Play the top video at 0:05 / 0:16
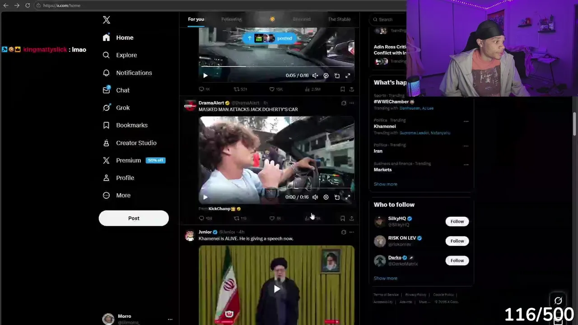The width and height of the screenshot is (578, 325). [205, 75]
